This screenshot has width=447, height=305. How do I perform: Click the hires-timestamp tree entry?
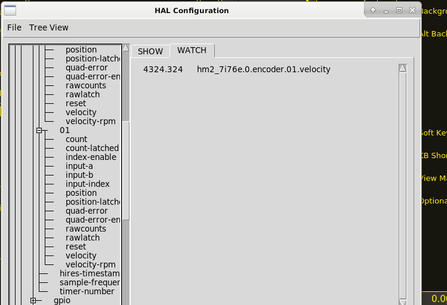90,273
